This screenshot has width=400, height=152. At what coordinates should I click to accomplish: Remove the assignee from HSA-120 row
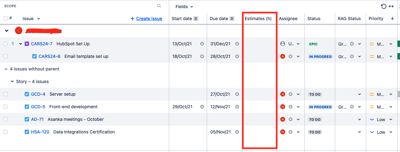(x=290, y=132)
